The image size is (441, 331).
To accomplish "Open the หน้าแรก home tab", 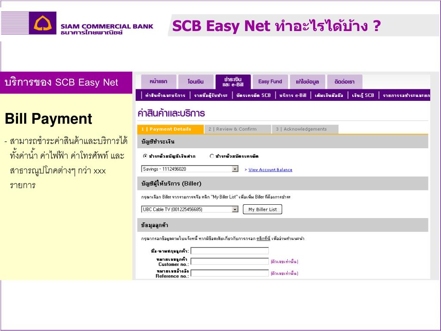I will click(158, 81).
